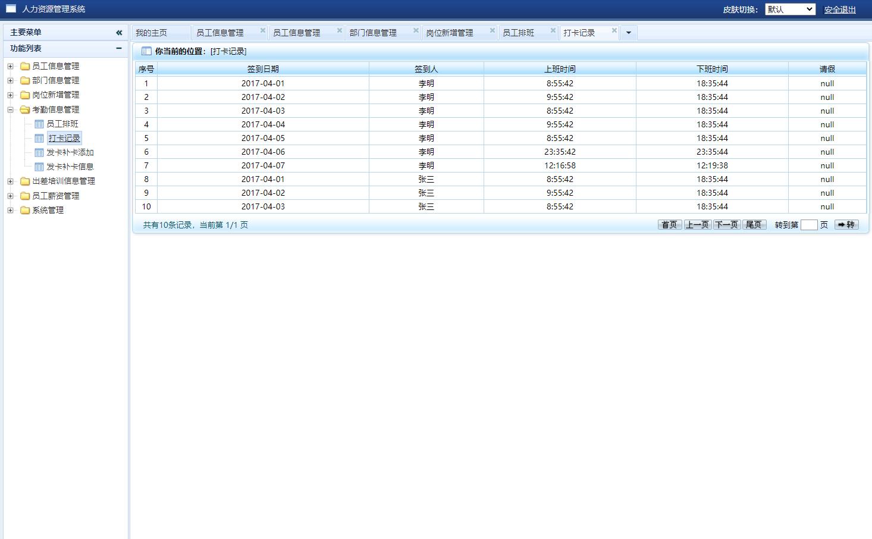The height and width of the screenshot is (539, 872).
Task: Close the first 员工信息管理 tab
Action: click(263, 30)
